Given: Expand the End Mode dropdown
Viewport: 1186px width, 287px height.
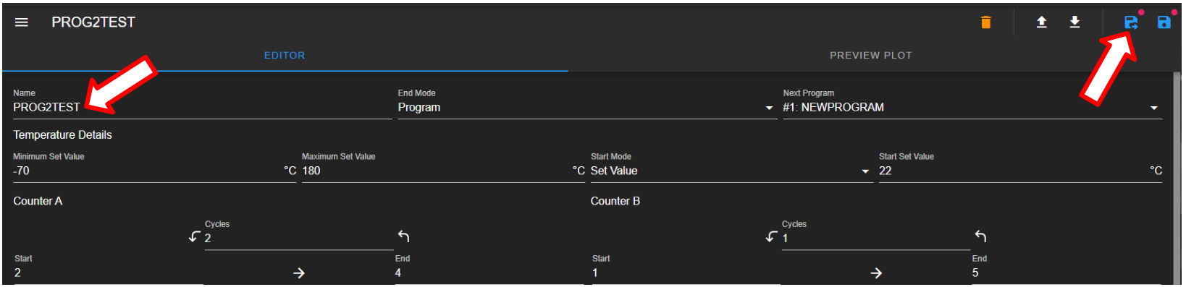Looking at the screenshot, I should (586, 108).
